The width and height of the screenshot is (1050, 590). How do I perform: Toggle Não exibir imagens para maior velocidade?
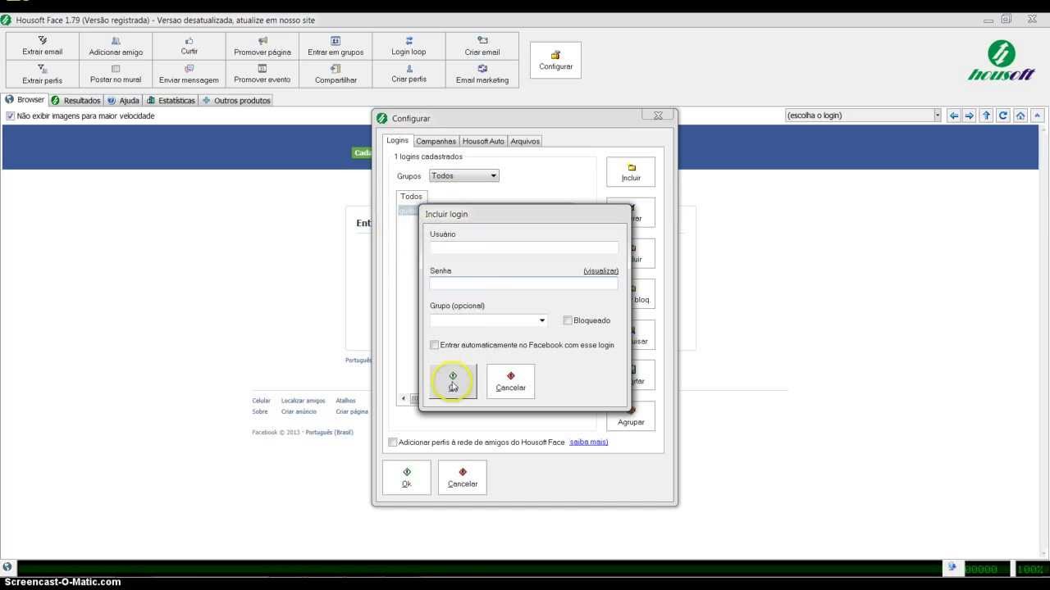click(11, 116)
